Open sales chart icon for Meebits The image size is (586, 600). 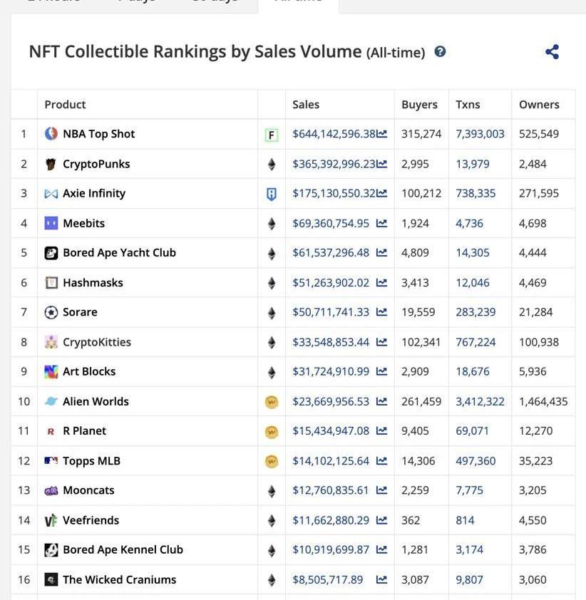pyautogui.click(x=381, y=224)
